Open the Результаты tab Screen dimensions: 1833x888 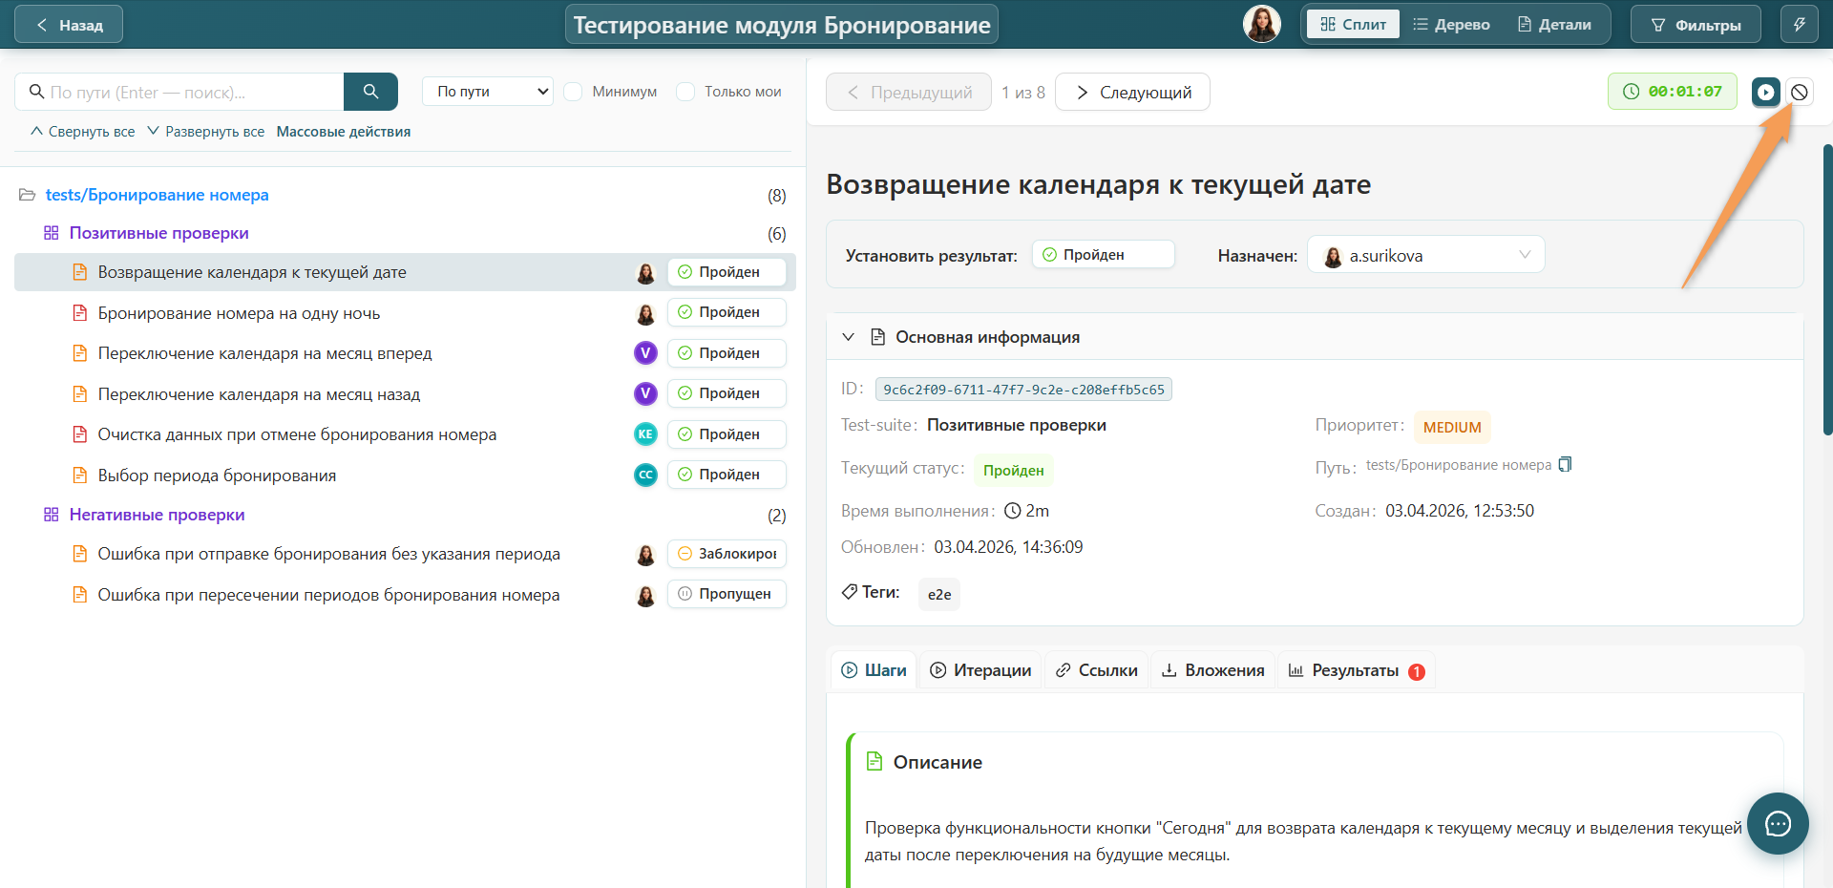[x=1356, y=670]
